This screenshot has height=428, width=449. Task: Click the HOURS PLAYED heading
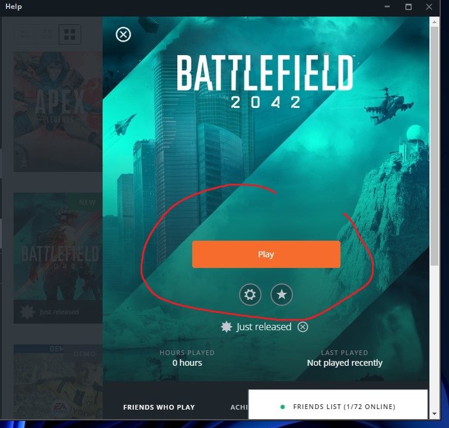pyautogui.click(x=187, y=353)
